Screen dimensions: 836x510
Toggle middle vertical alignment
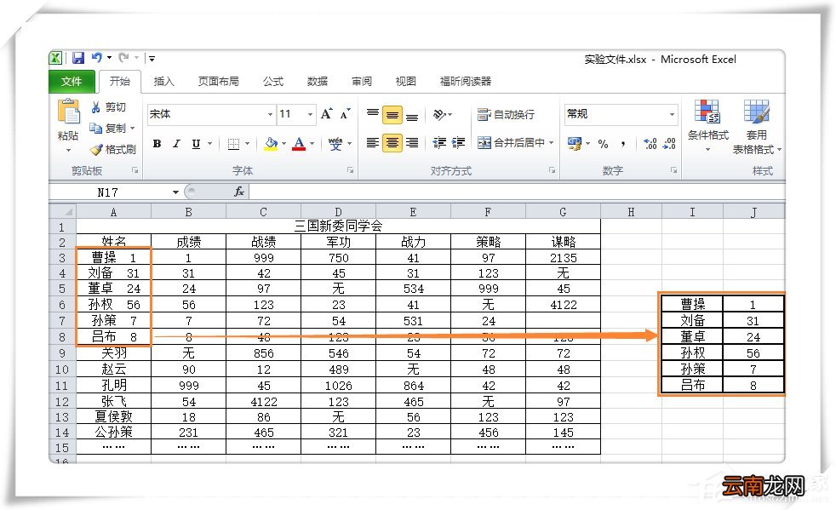tap(392, 115)
